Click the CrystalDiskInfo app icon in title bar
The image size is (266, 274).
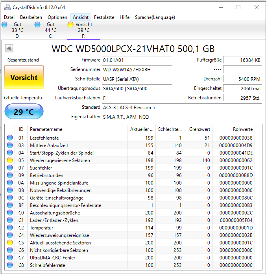coord(7,7)
